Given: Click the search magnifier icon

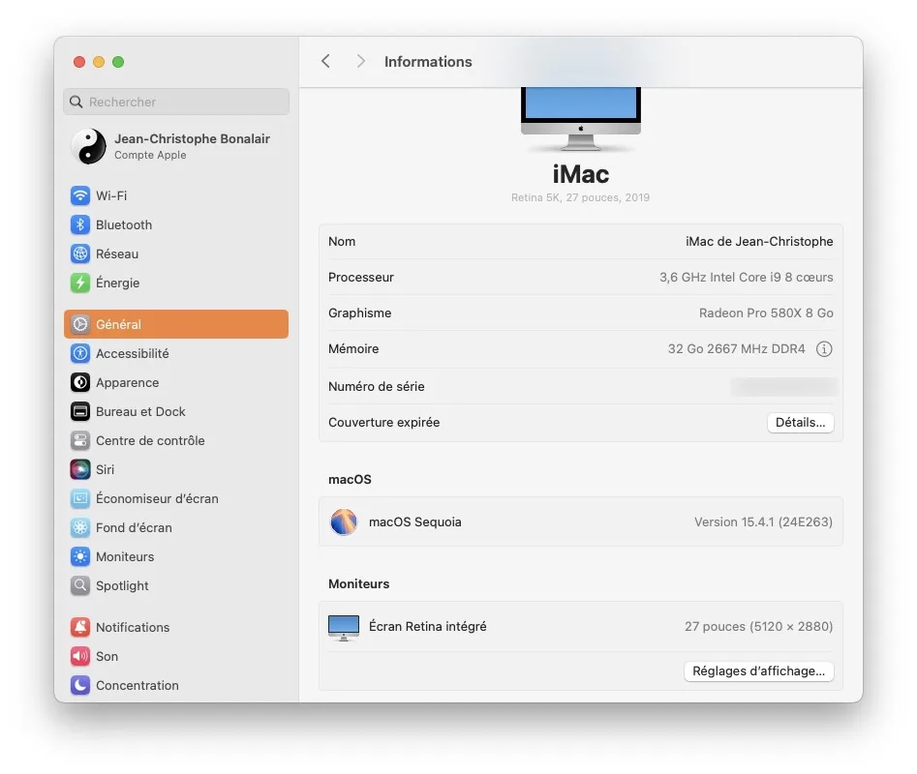Looking at the screenshot, I should pyautogui.click(x=76, y=103).
